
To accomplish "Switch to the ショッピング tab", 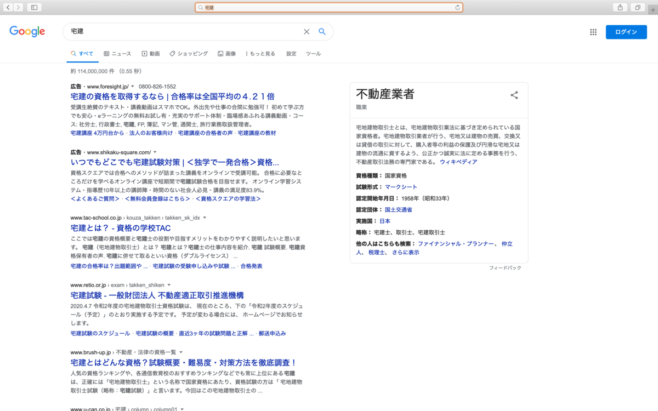I will 189,54.
